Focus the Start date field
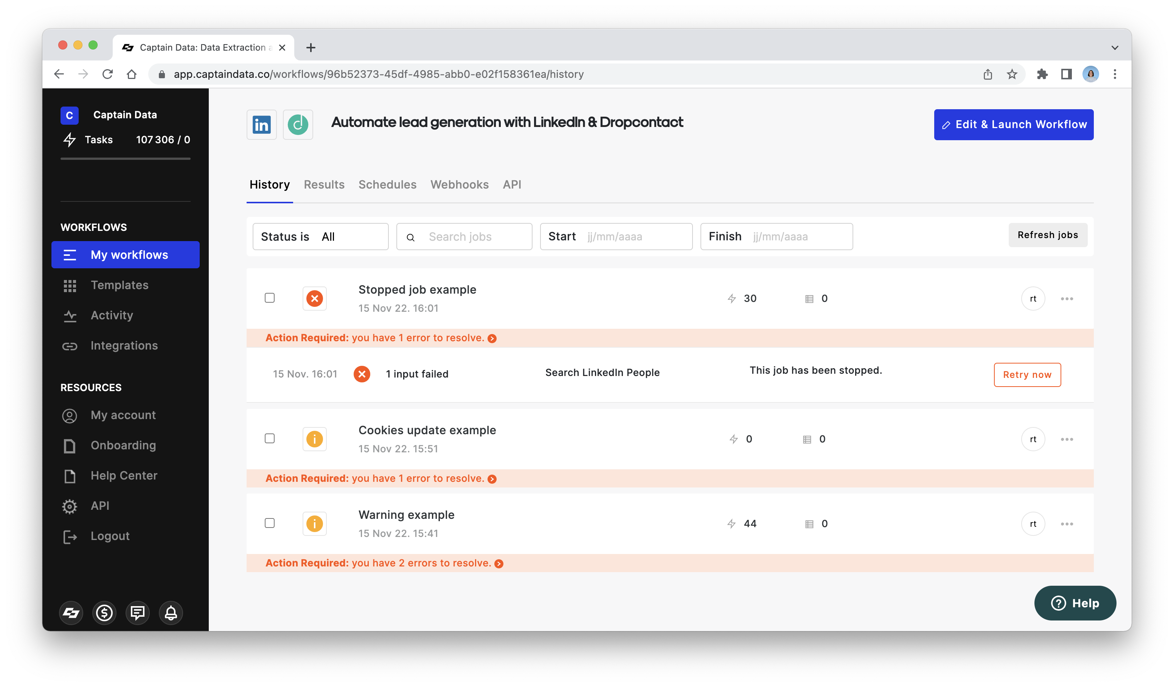 [x=616, y=237]
